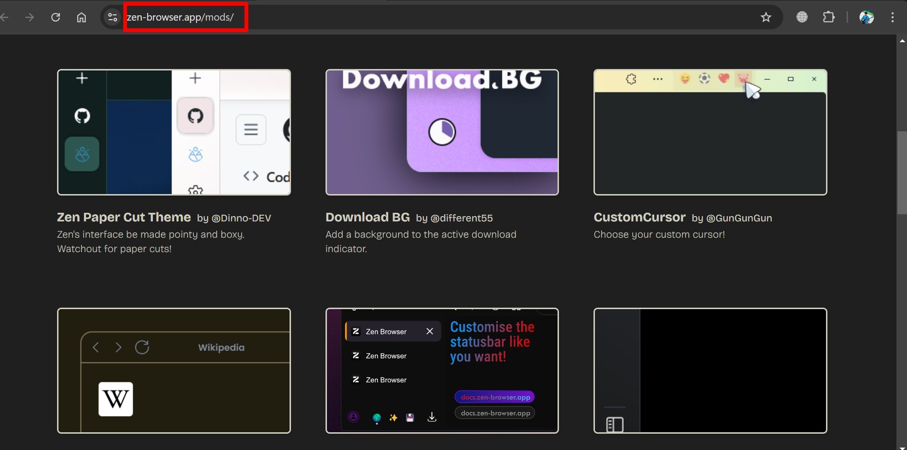Click the vertical scrollbar thumb
The height and width of the screenshot is (450, 907).
point(902,173)
